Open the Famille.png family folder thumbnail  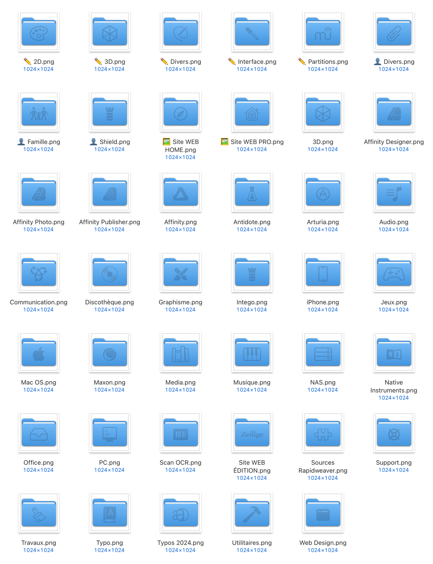coord(39,112)
